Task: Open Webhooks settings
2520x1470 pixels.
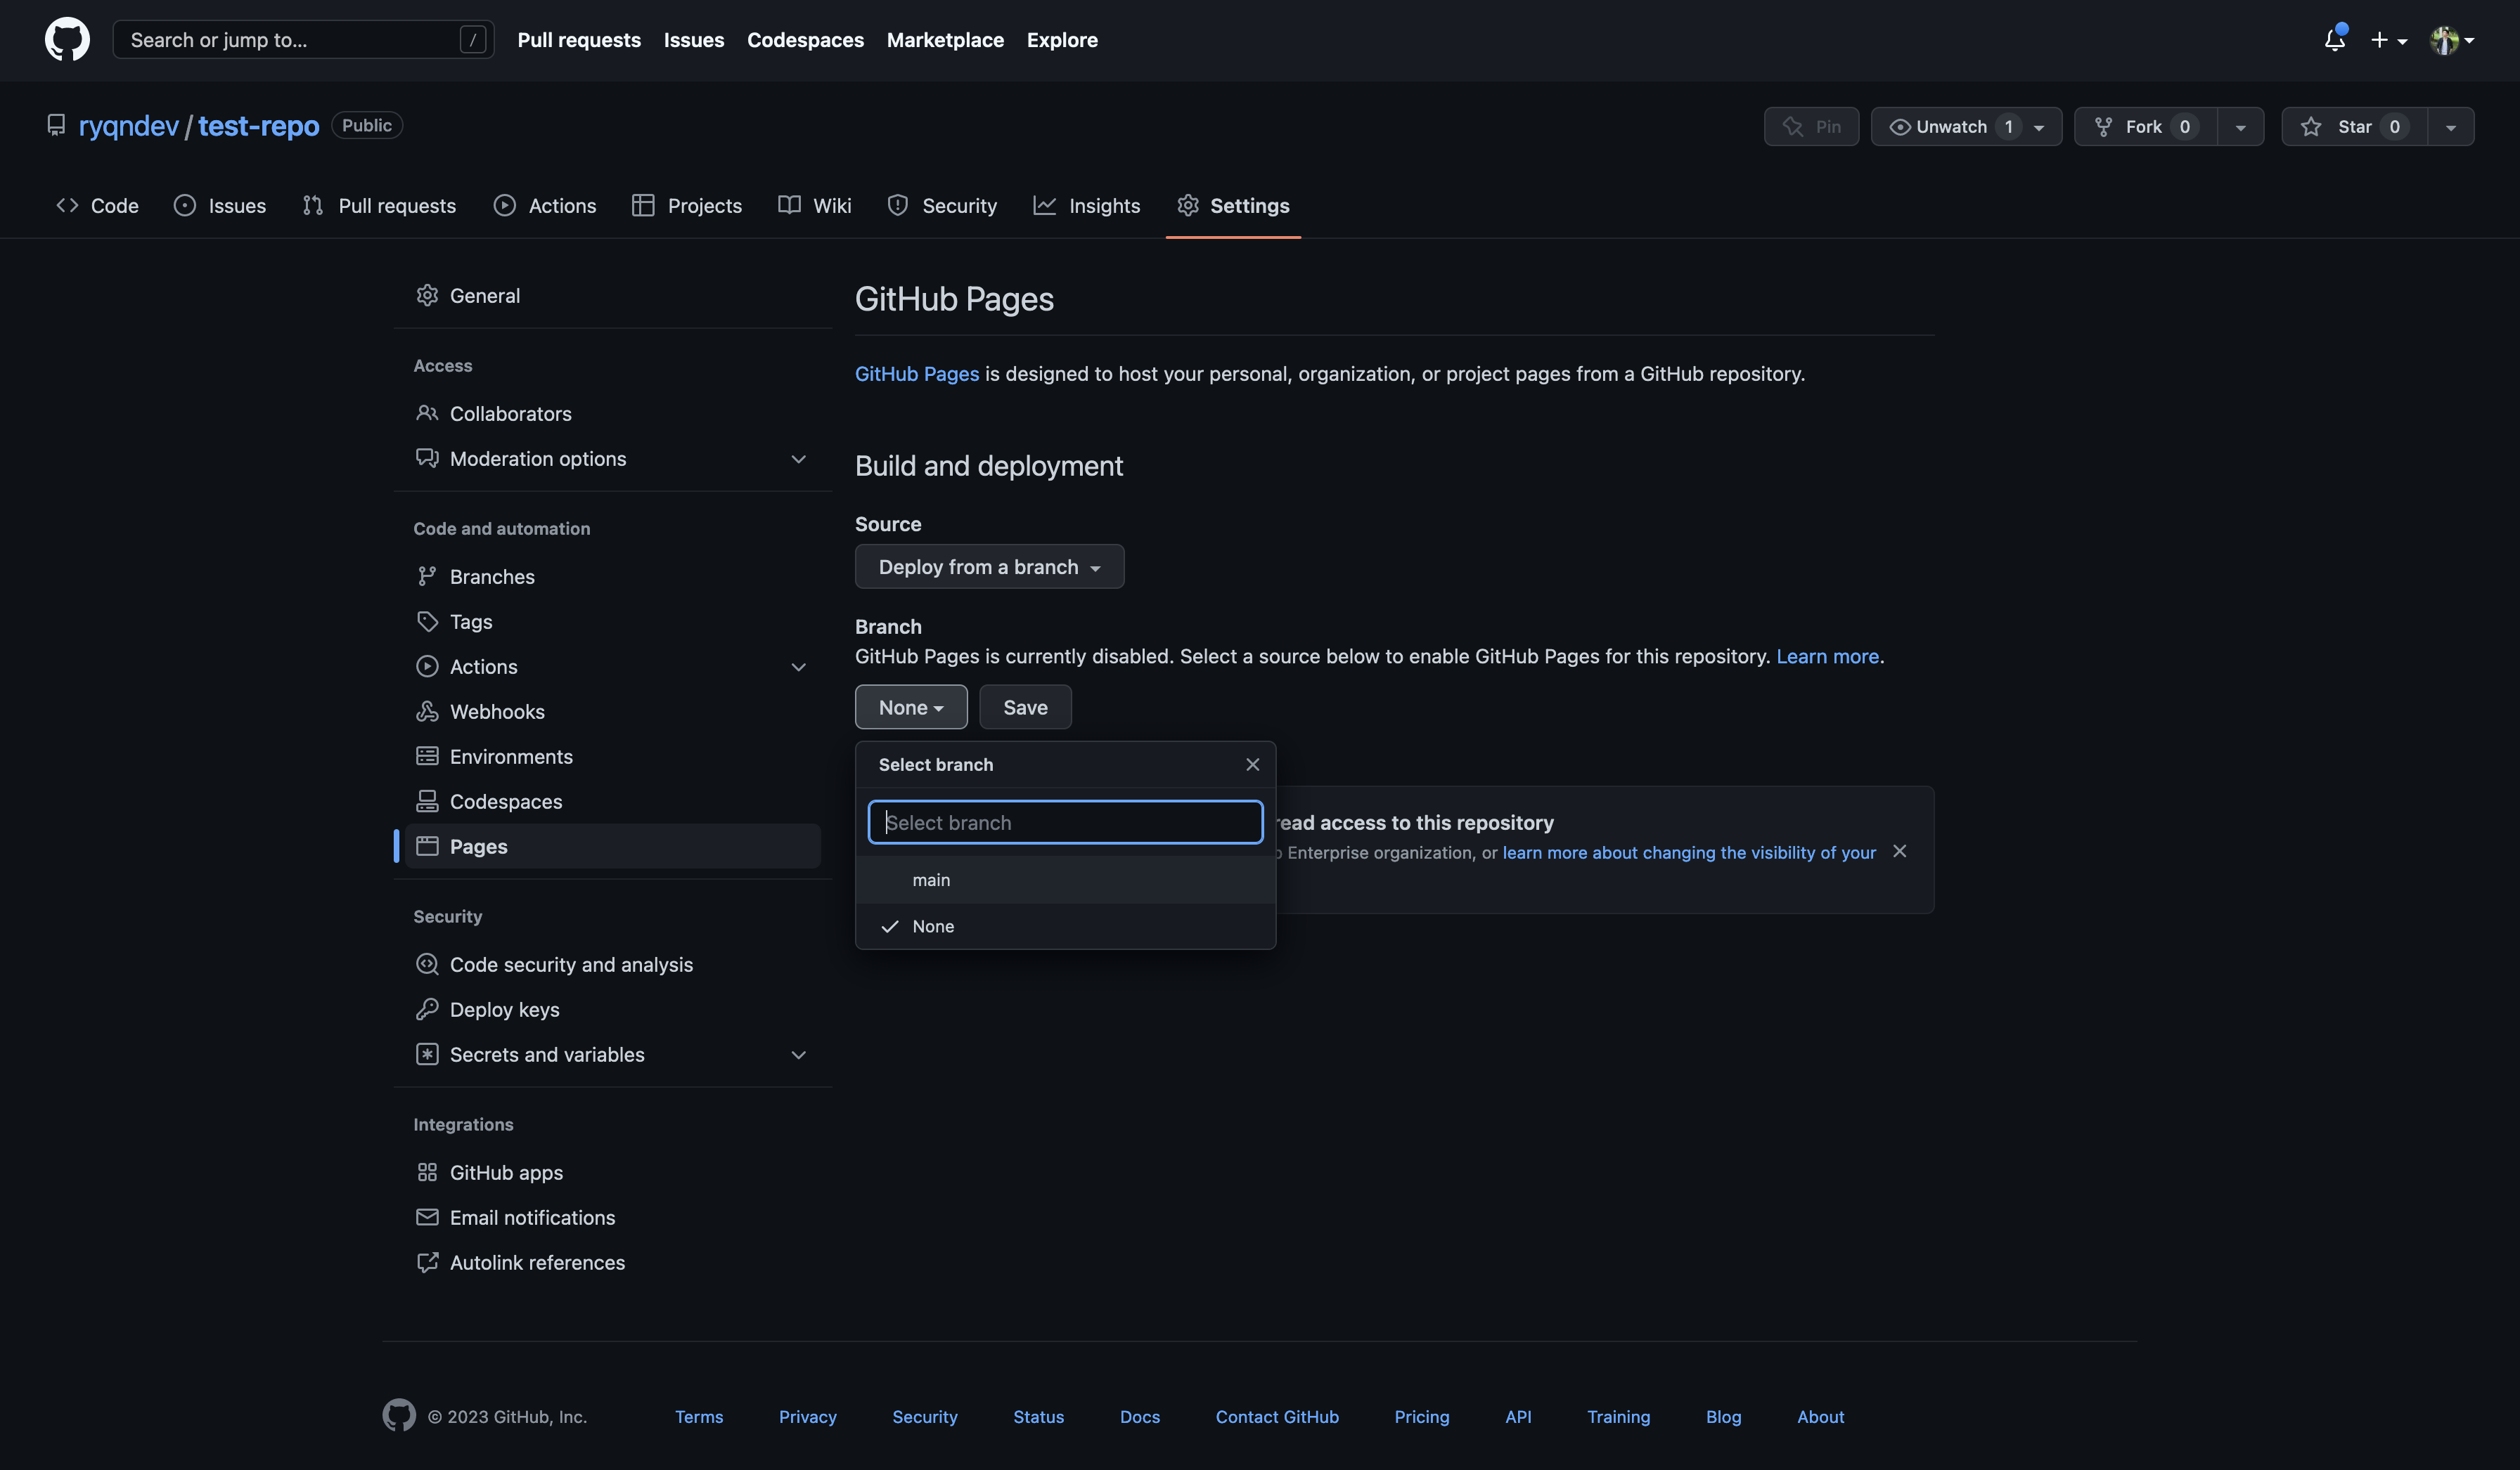Action: (612, 712)
